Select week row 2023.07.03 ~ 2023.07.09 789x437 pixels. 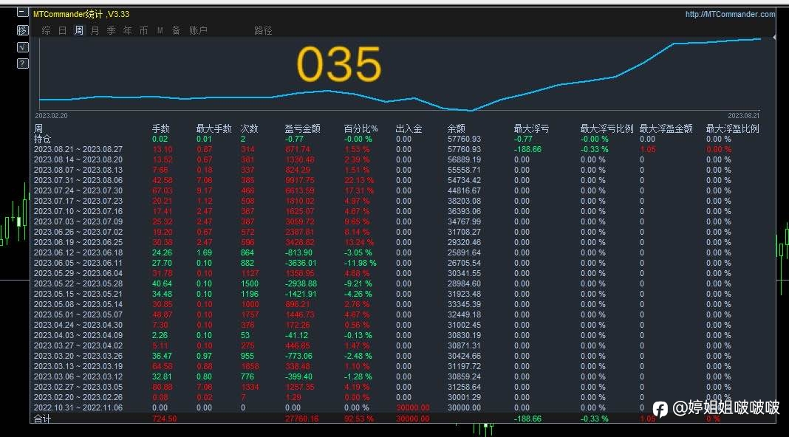pos(78,221)
